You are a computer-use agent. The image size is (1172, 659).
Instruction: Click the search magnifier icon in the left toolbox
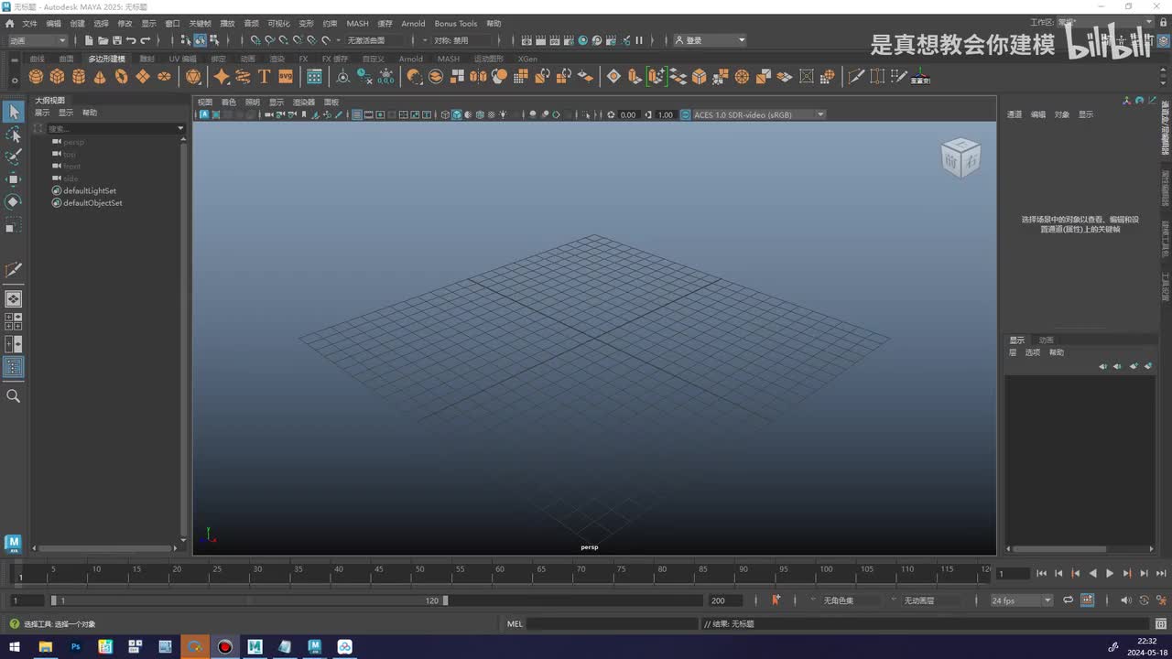click(13, 396)
